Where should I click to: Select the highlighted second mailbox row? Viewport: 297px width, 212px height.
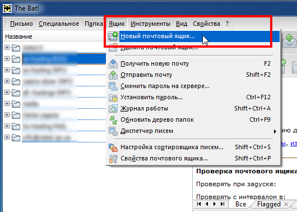(64, 59)
